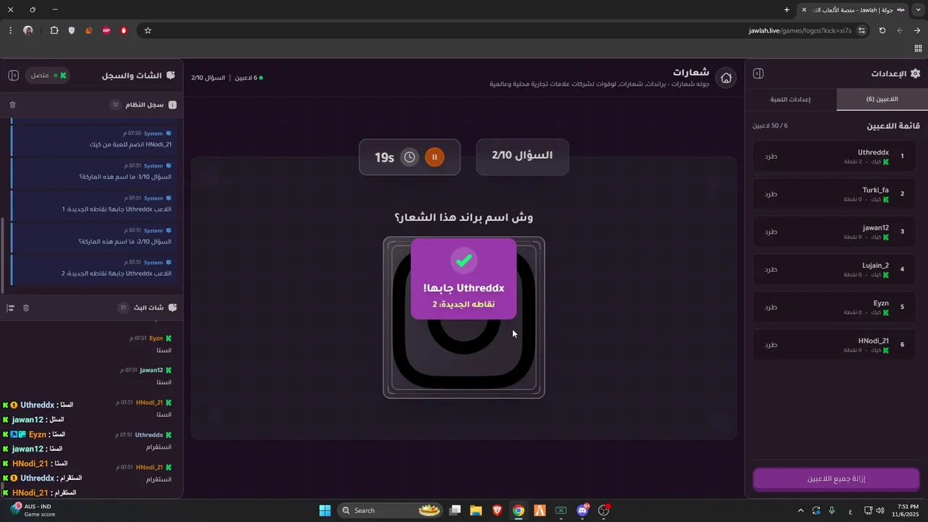Bookmark this page with the star icon

(148, 30)
